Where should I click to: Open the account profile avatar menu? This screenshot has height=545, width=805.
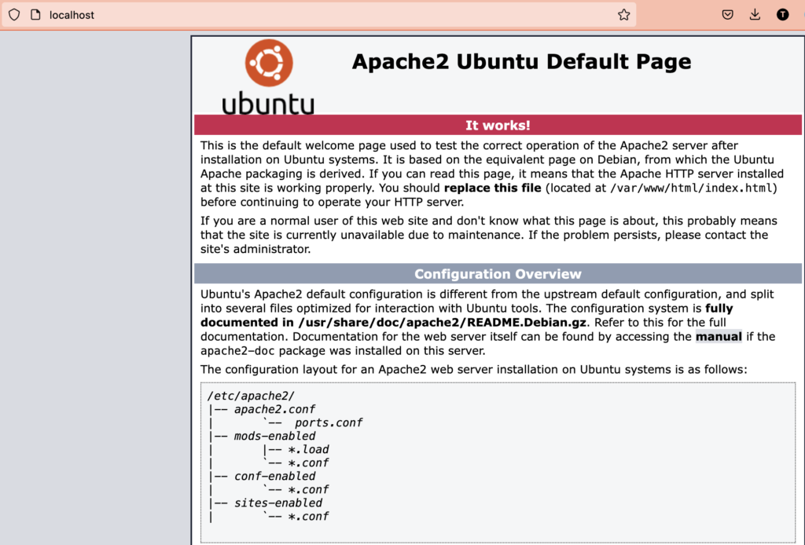tap(782, 14)
